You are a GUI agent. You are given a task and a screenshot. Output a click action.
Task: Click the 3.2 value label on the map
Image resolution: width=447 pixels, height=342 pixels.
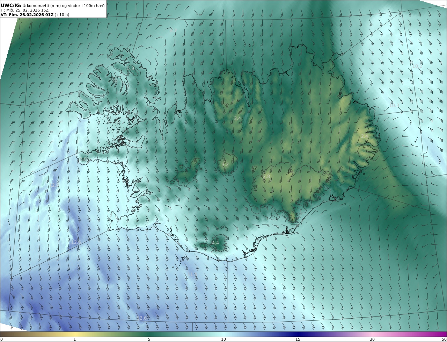tap(225, 164)
